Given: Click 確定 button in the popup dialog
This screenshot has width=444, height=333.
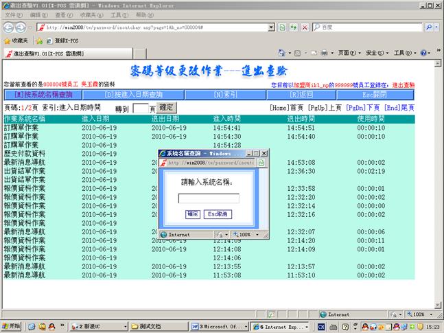Looking at the screenshot, I should [x=193, y=214].
